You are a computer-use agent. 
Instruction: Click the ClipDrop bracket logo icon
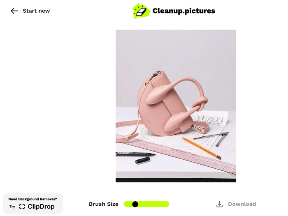click(22, 207)
